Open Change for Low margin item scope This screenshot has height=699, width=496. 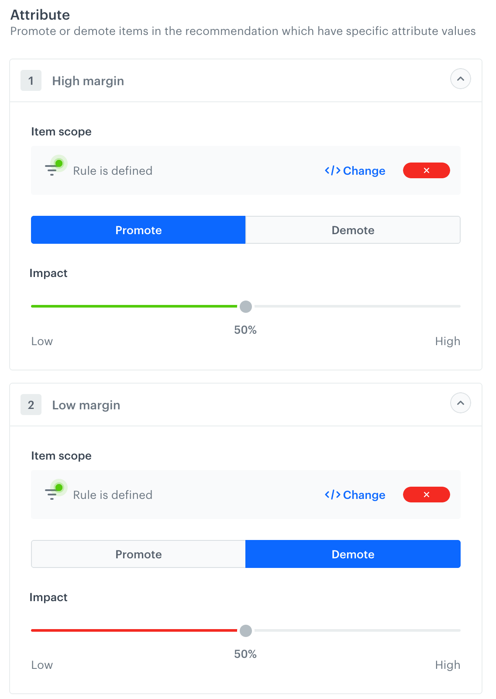coord(364,495)
